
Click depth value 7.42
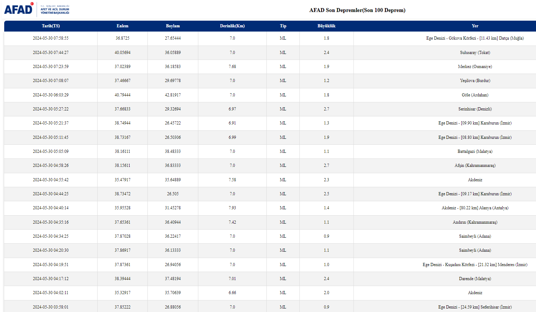[232, 222]
